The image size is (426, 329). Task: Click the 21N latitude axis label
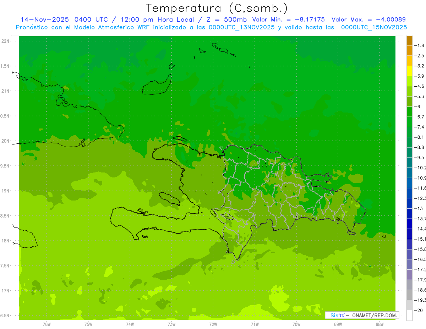[5, 91]
